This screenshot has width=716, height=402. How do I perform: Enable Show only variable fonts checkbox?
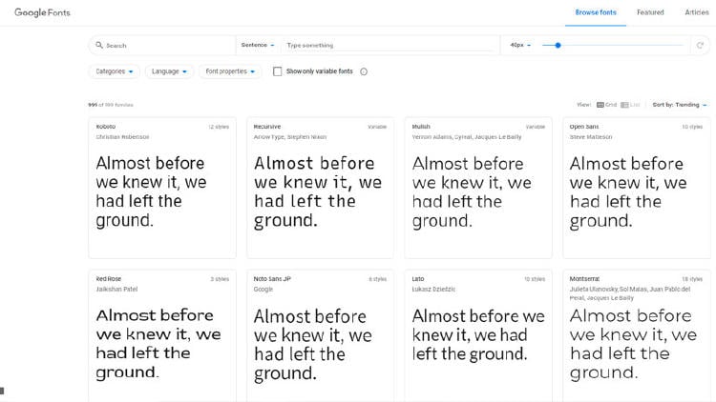click(x=278, y=71)
